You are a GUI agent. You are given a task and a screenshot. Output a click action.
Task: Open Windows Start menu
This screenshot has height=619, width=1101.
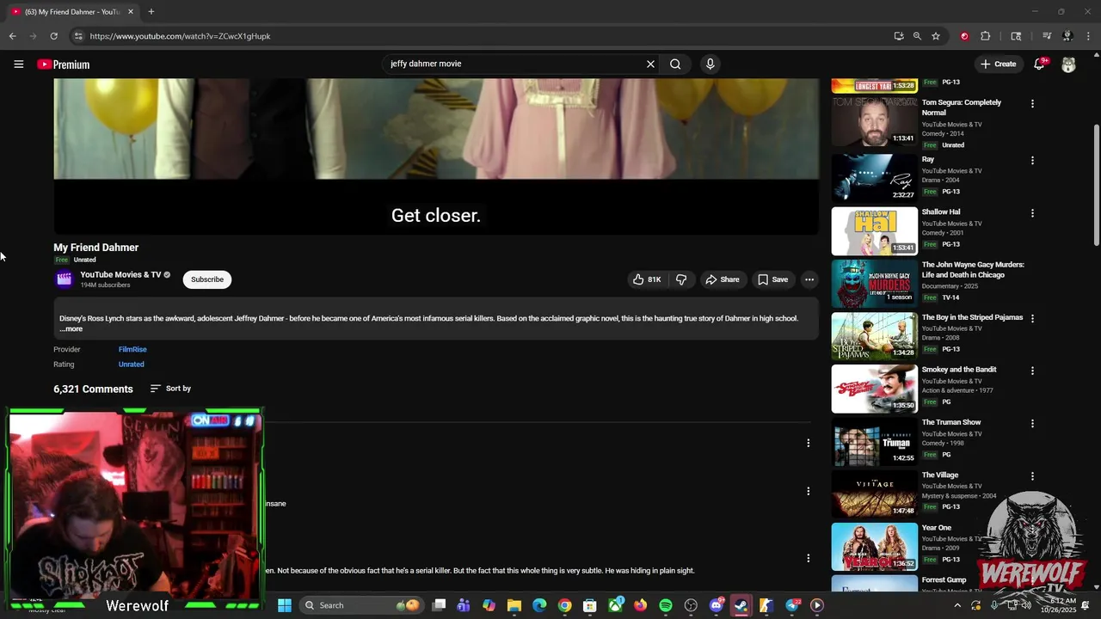tap(285, 605)
